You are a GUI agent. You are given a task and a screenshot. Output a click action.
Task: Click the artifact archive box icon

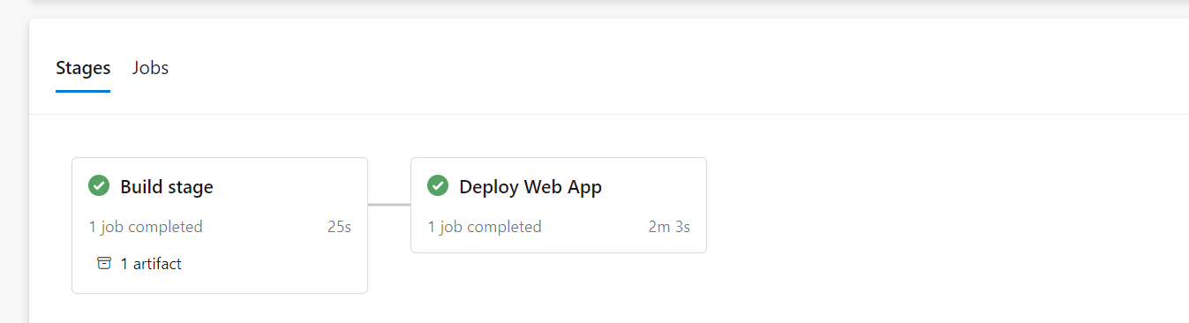[x=104, y=263]
